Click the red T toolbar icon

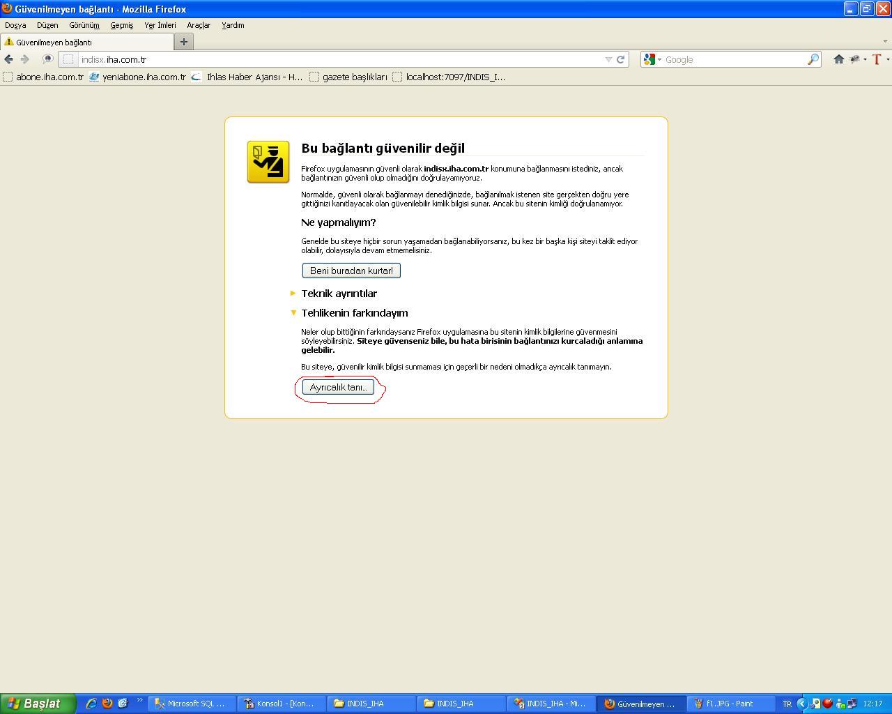[877, 59]
